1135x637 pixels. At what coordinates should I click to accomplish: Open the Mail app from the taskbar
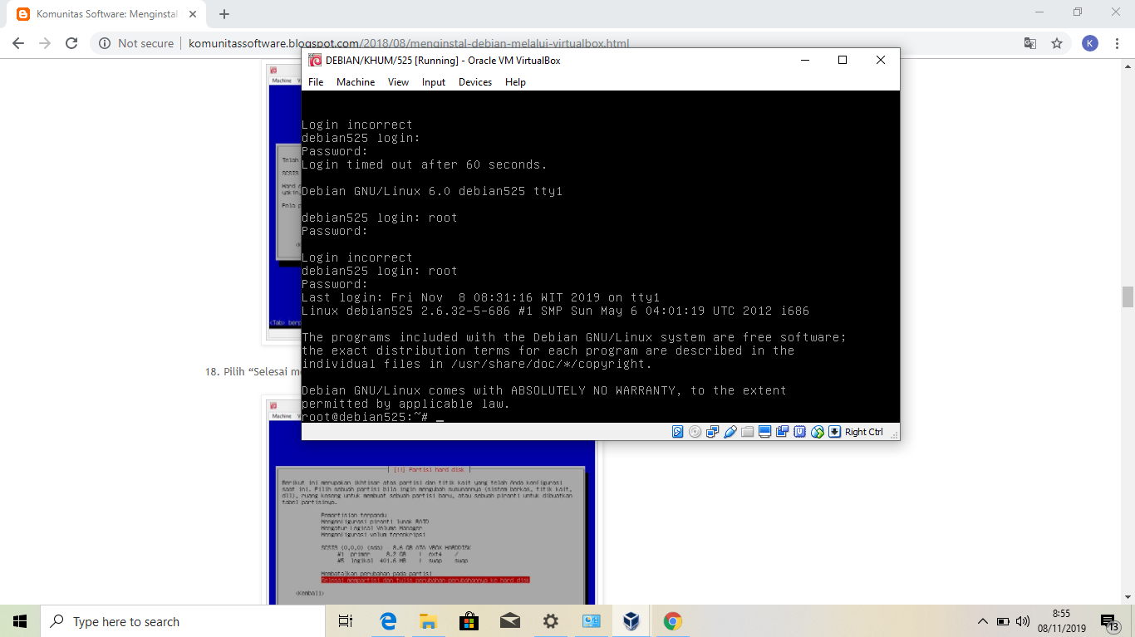coord(509,621)
